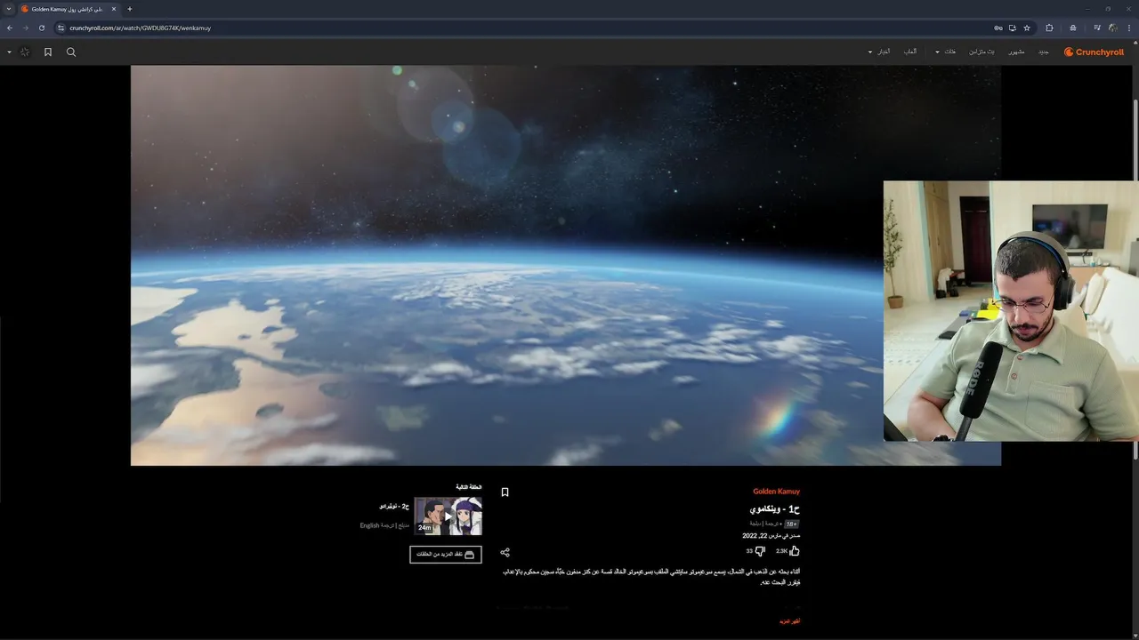Open the watchlist bookmark in header
The width and height of the screenshot is (1139, 640).
[x=48, y=52]
